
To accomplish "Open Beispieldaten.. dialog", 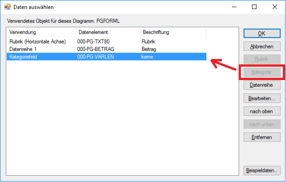I will pyautogui.click(x=262, y=171).
